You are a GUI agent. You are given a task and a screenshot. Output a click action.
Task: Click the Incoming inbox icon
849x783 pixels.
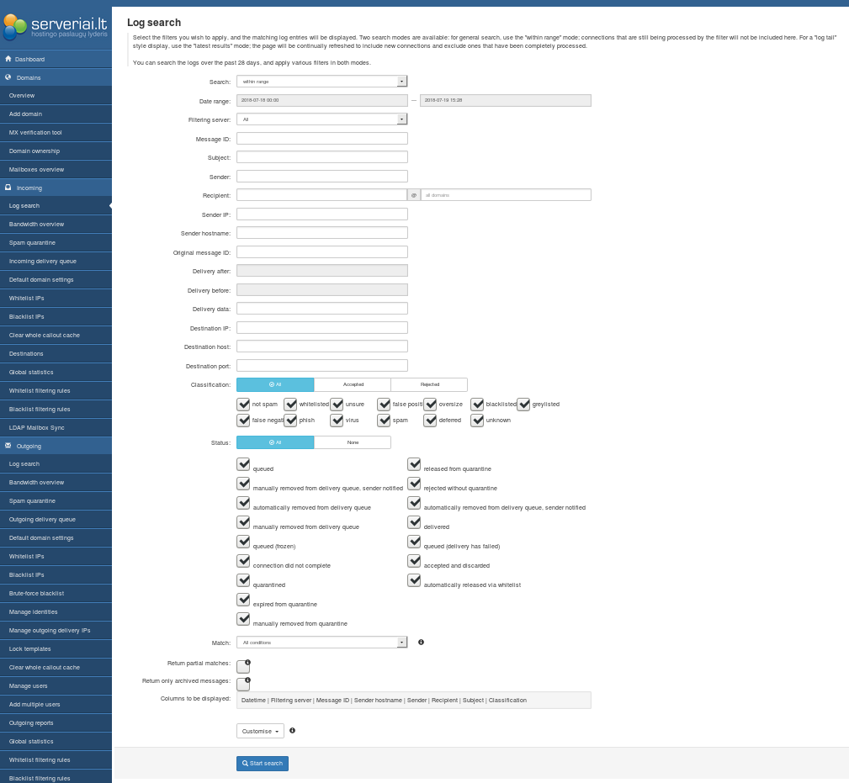tap(8, 188)
